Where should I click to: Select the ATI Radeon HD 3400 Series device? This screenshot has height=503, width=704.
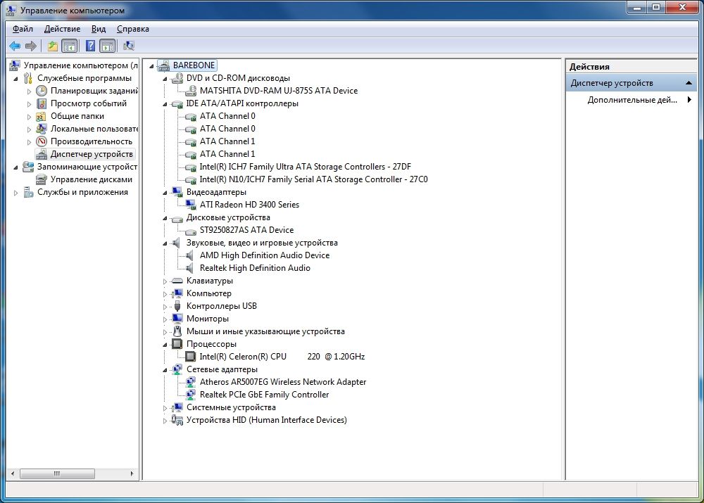coord(249,205)
